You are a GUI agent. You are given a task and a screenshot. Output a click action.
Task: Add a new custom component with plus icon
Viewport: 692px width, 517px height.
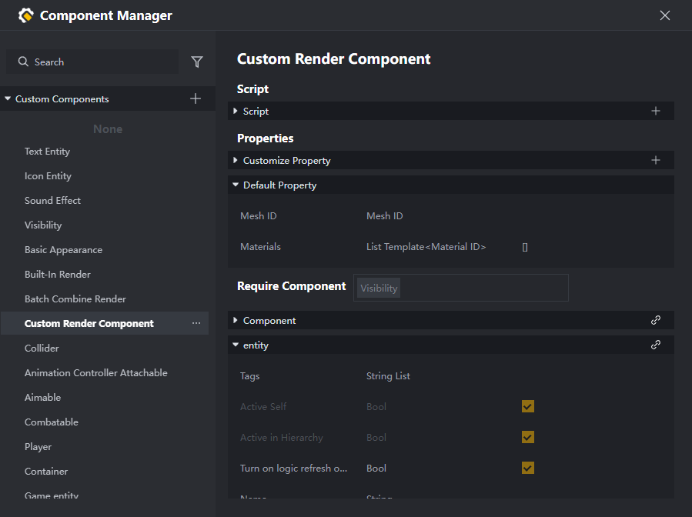196,98
